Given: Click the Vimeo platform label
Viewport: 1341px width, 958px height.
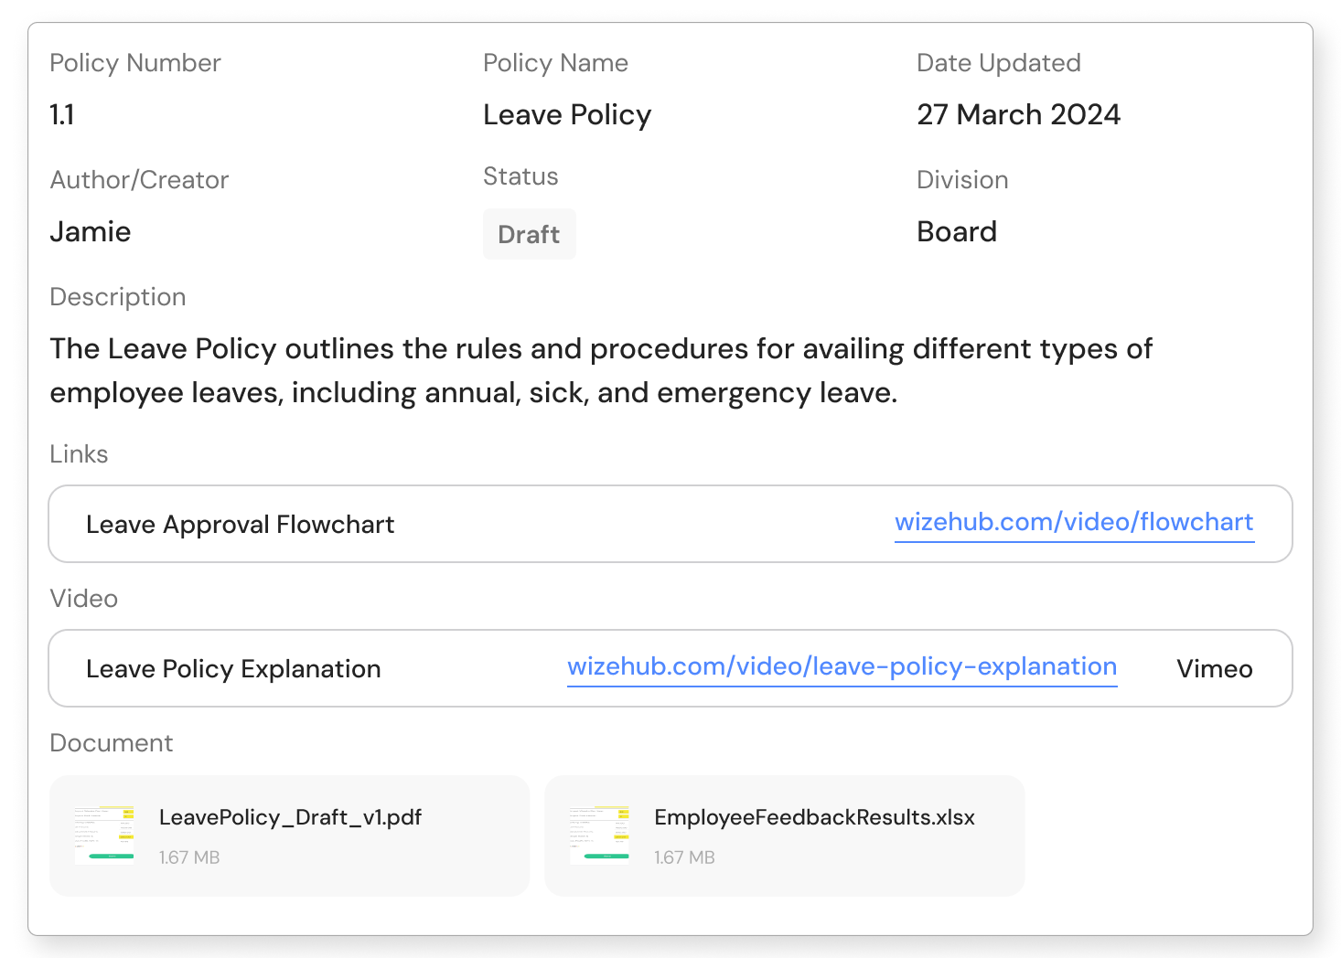Looking at the screenshot, I should (x=1214, y=669).
